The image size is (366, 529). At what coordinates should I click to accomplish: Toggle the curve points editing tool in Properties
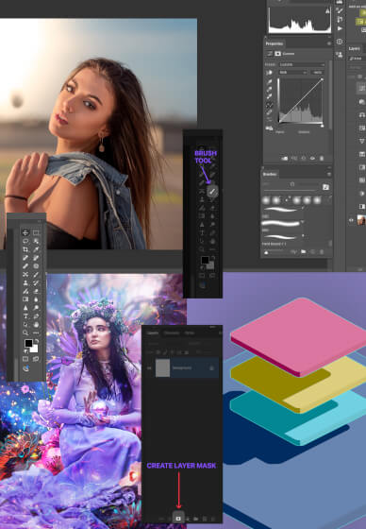269,105
